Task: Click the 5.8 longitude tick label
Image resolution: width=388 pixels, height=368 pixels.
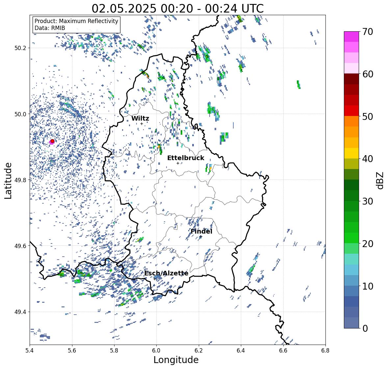Action: point(114,350)
